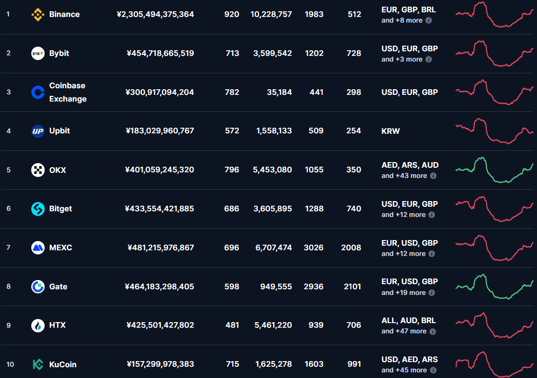This screenshot has height=378, width=537.
Task: Click 'ALL, AUD, BRL' in HTX row
Action: click(409, 321)
